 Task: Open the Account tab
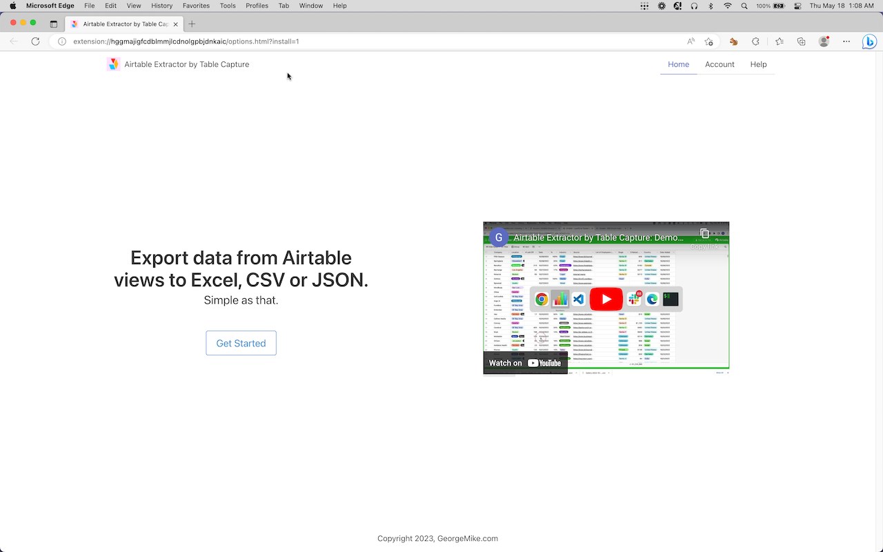coord(720,64)
